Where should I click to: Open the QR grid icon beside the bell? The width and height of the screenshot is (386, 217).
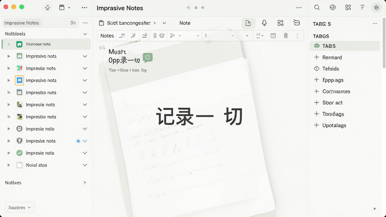click(280, 23)
